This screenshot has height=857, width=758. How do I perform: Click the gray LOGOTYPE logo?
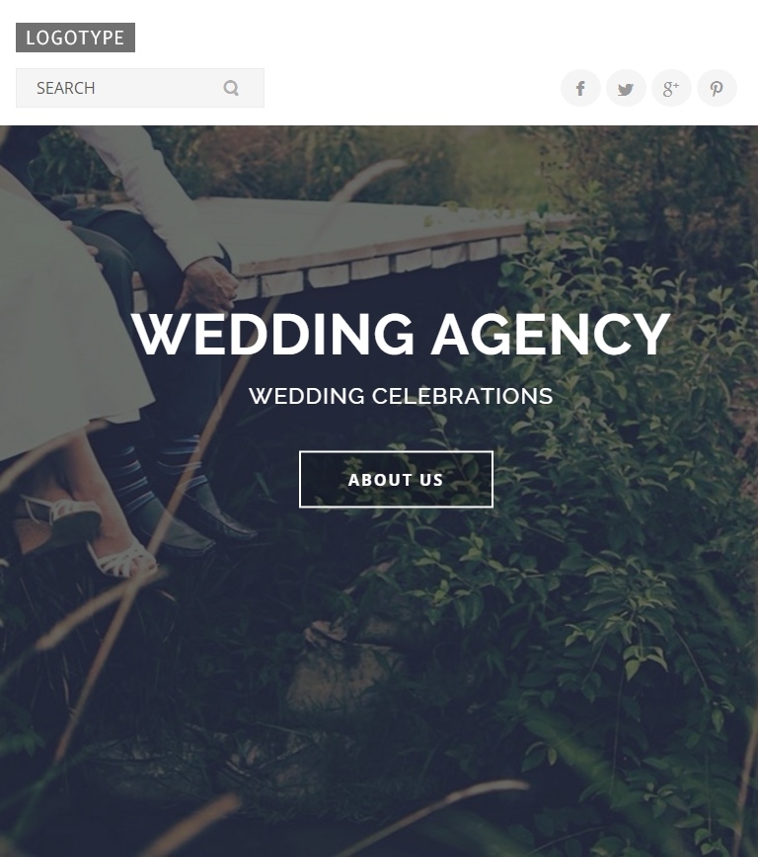(x=75, y=38)
